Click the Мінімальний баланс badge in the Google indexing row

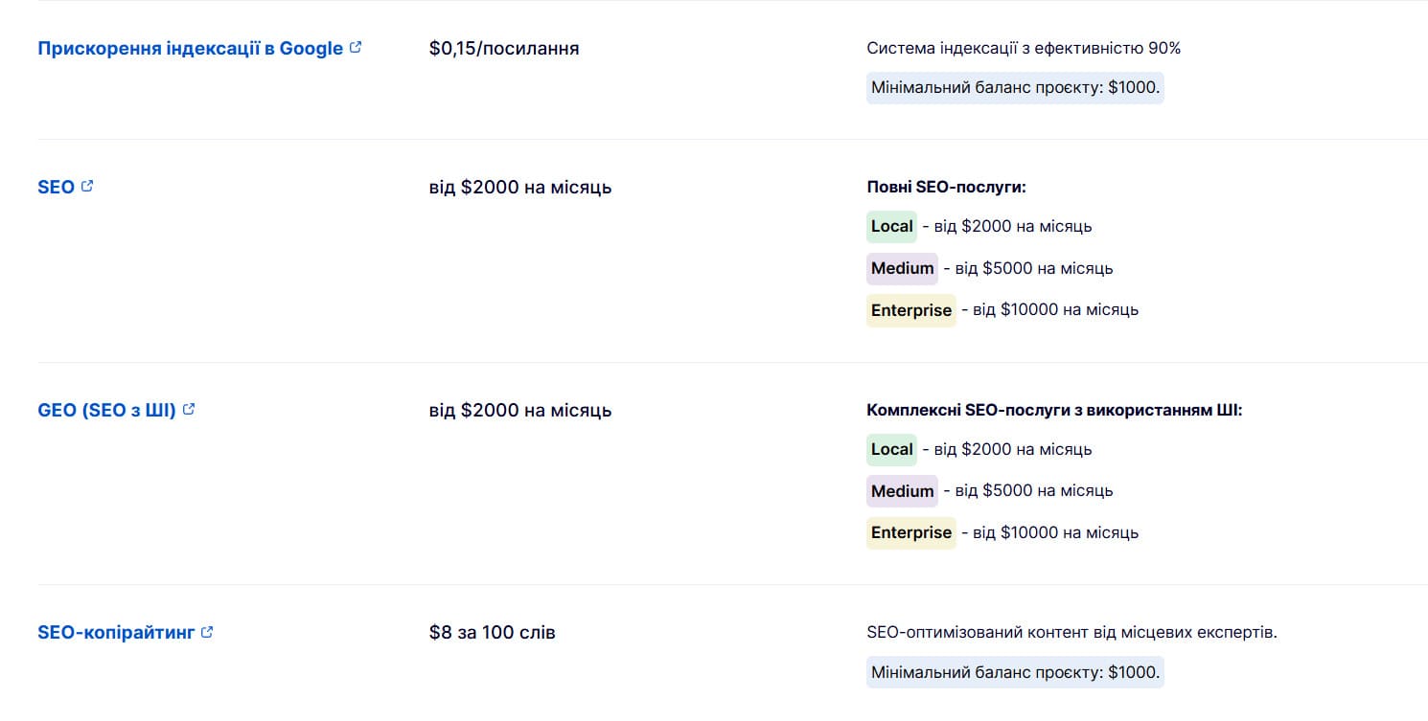tap(1015, 88)
